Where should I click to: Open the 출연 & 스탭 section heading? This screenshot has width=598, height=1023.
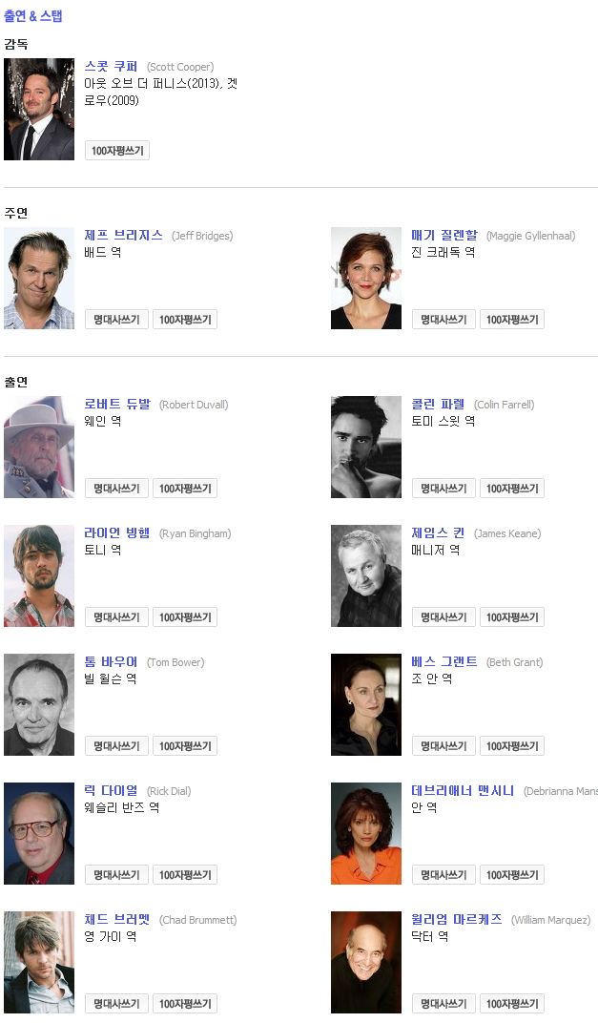point(33,16)
